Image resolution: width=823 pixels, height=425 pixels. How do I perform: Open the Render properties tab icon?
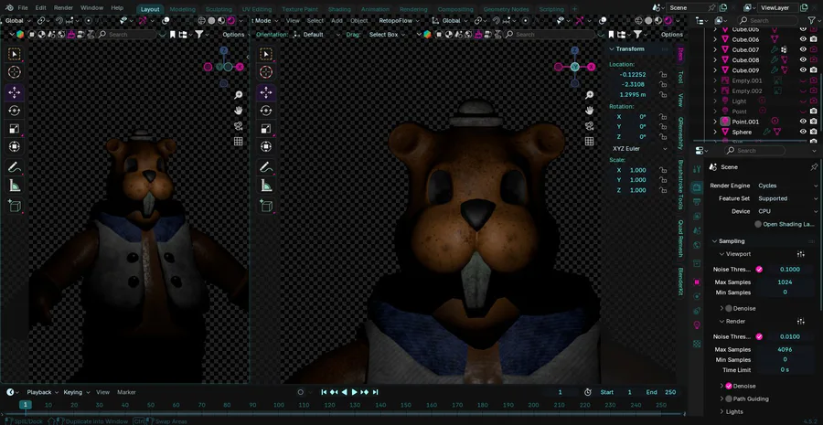coord(697,187)
